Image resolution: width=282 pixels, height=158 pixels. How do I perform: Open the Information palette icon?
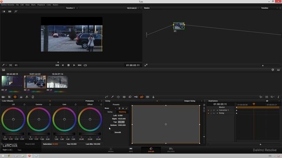click(x=278, y=97)
